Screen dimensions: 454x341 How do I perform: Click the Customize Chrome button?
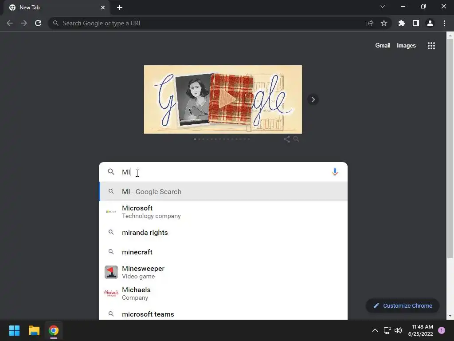point(403,305)
